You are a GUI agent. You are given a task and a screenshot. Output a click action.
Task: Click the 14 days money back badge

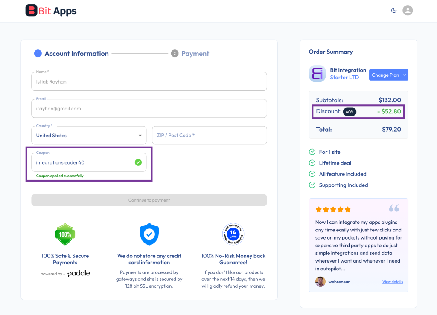233,234
